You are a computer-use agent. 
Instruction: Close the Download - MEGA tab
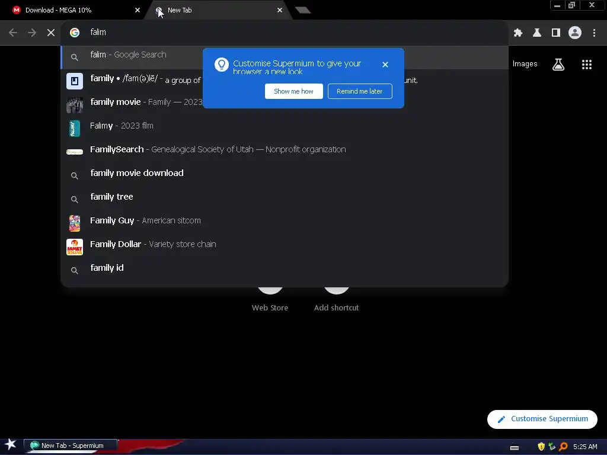(x=138, y=10)
